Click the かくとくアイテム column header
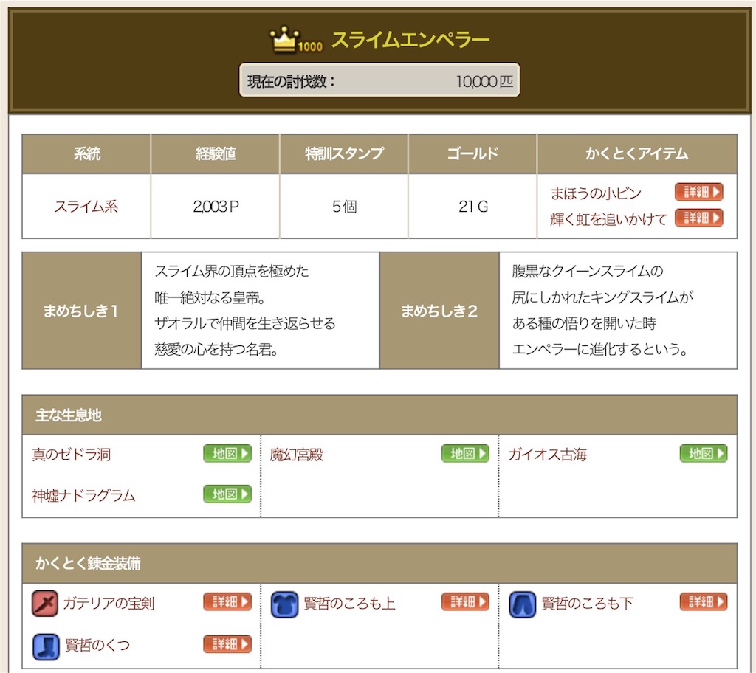Screen dimensions: 756x673 coord(637,153)
